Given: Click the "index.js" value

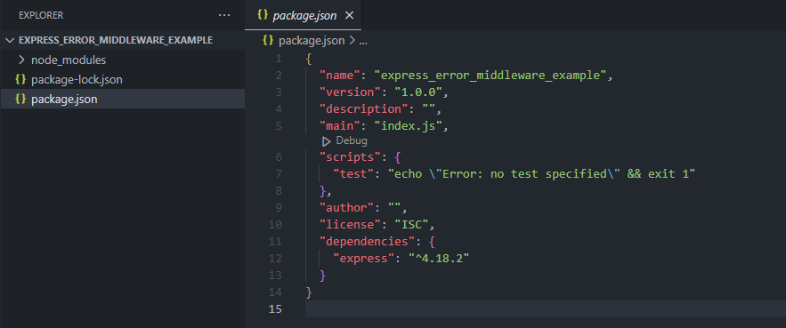Looking at the screenshot, I should (x=407, y=125).
